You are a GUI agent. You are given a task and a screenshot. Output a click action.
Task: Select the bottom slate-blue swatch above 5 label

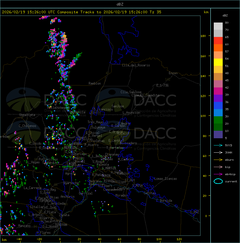[218, 134]
